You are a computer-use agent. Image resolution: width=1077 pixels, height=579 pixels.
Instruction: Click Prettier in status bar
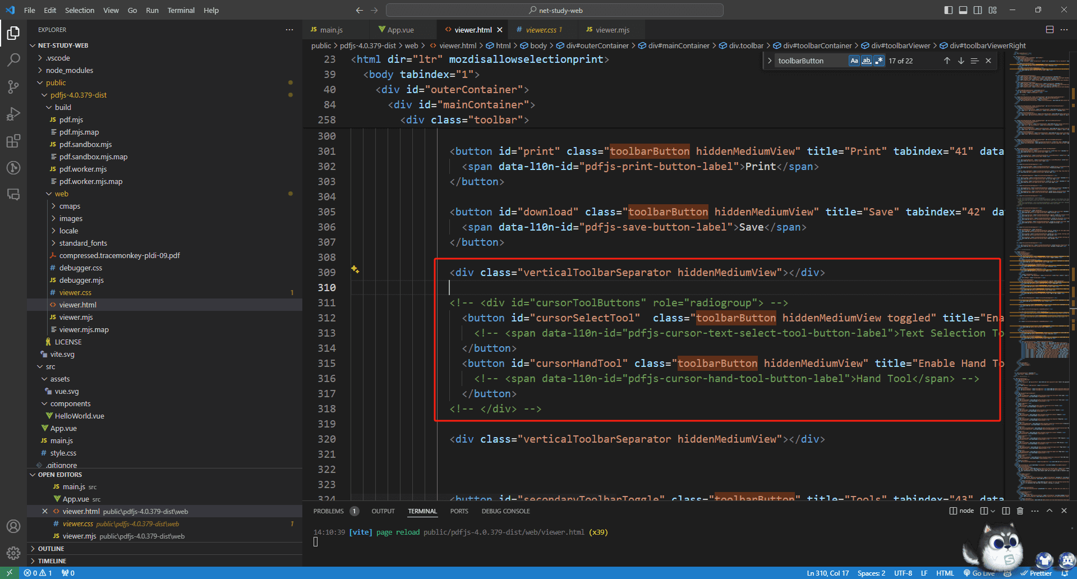click(1036, 573)
